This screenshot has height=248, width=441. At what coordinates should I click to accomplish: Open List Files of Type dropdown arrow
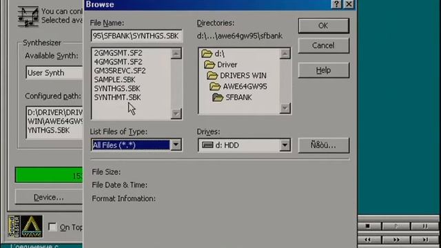[176, 145]
